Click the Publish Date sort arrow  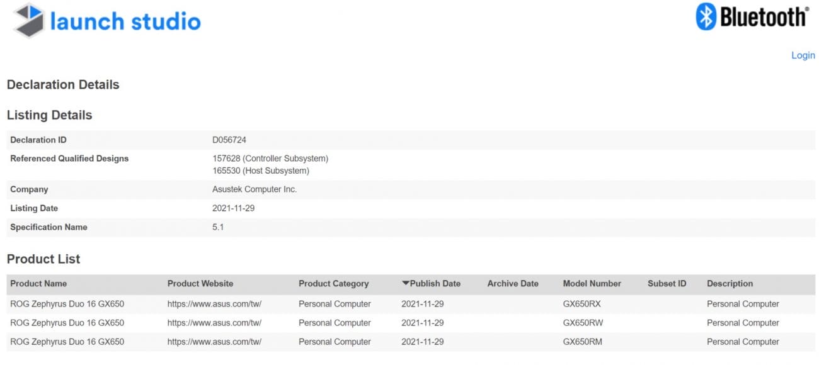click(405, 283)
